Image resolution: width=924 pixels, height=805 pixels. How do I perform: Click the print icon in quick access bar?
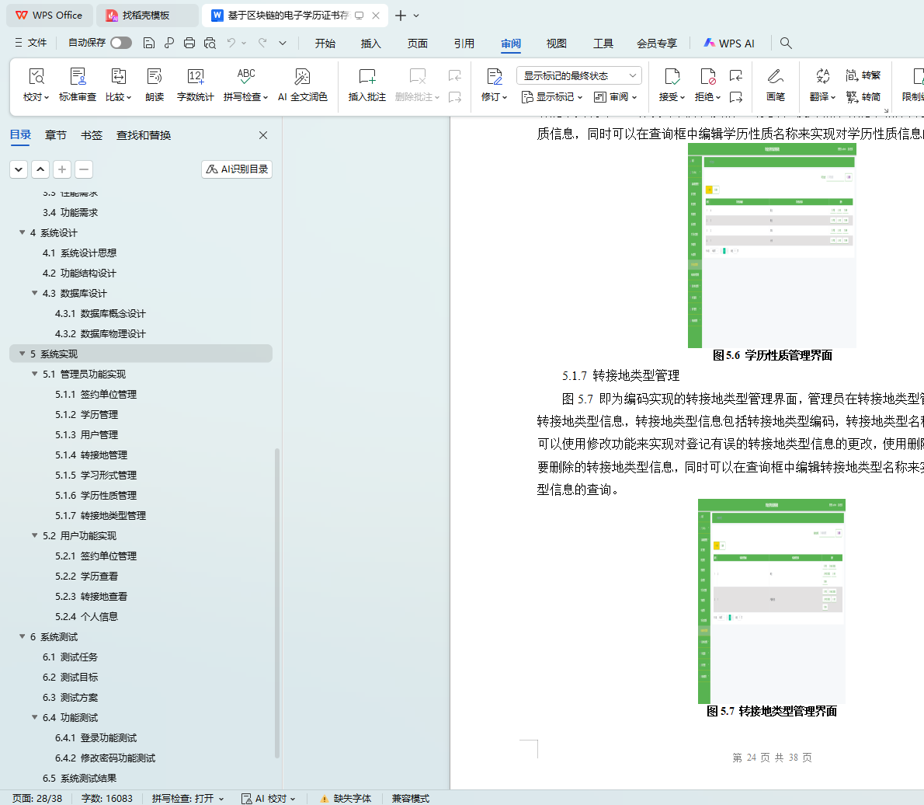189,44
